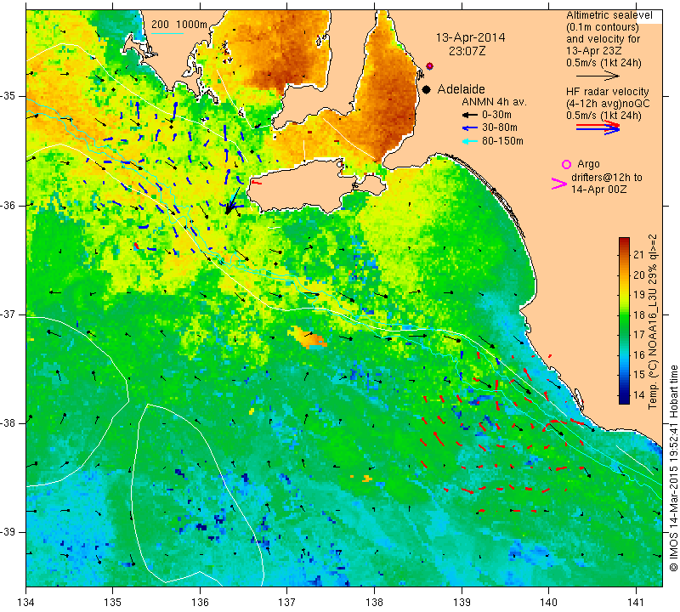Click the -38 latitude axis label
This screenshot has height=612, width=680.
9,422
